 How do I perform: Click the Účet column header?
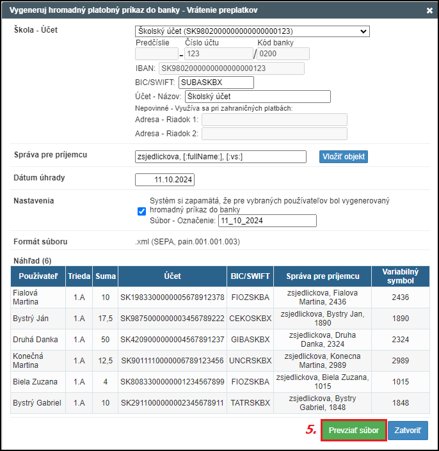pos(173,276)
